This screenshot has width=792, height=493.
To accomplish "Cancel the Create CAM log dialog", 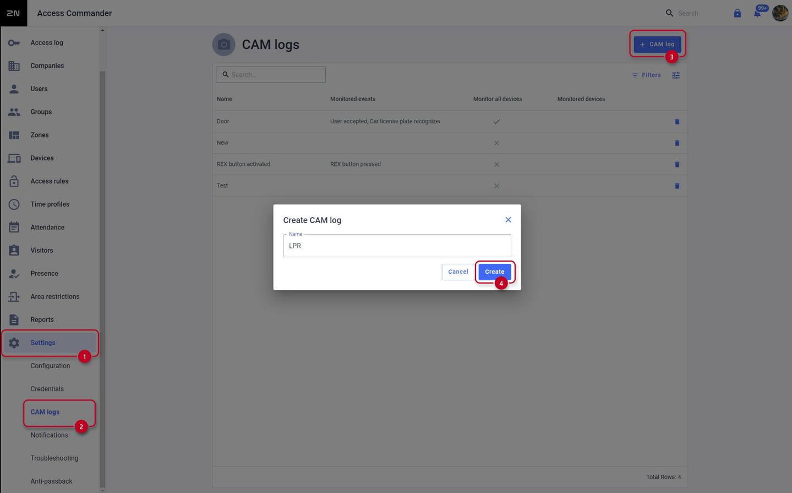I will point(458,272).
